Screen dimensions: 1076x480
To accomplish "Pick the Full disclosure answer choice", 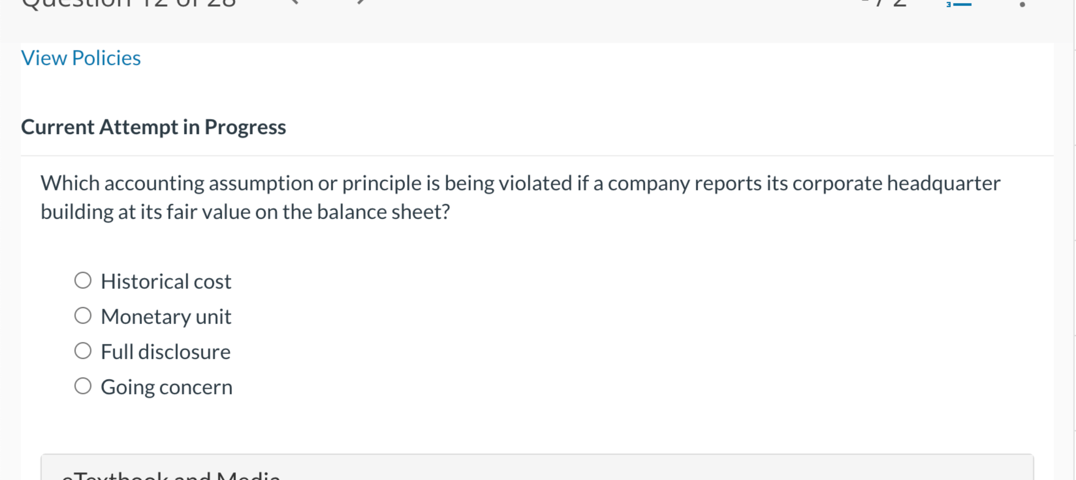I will (x=84, y=350).
